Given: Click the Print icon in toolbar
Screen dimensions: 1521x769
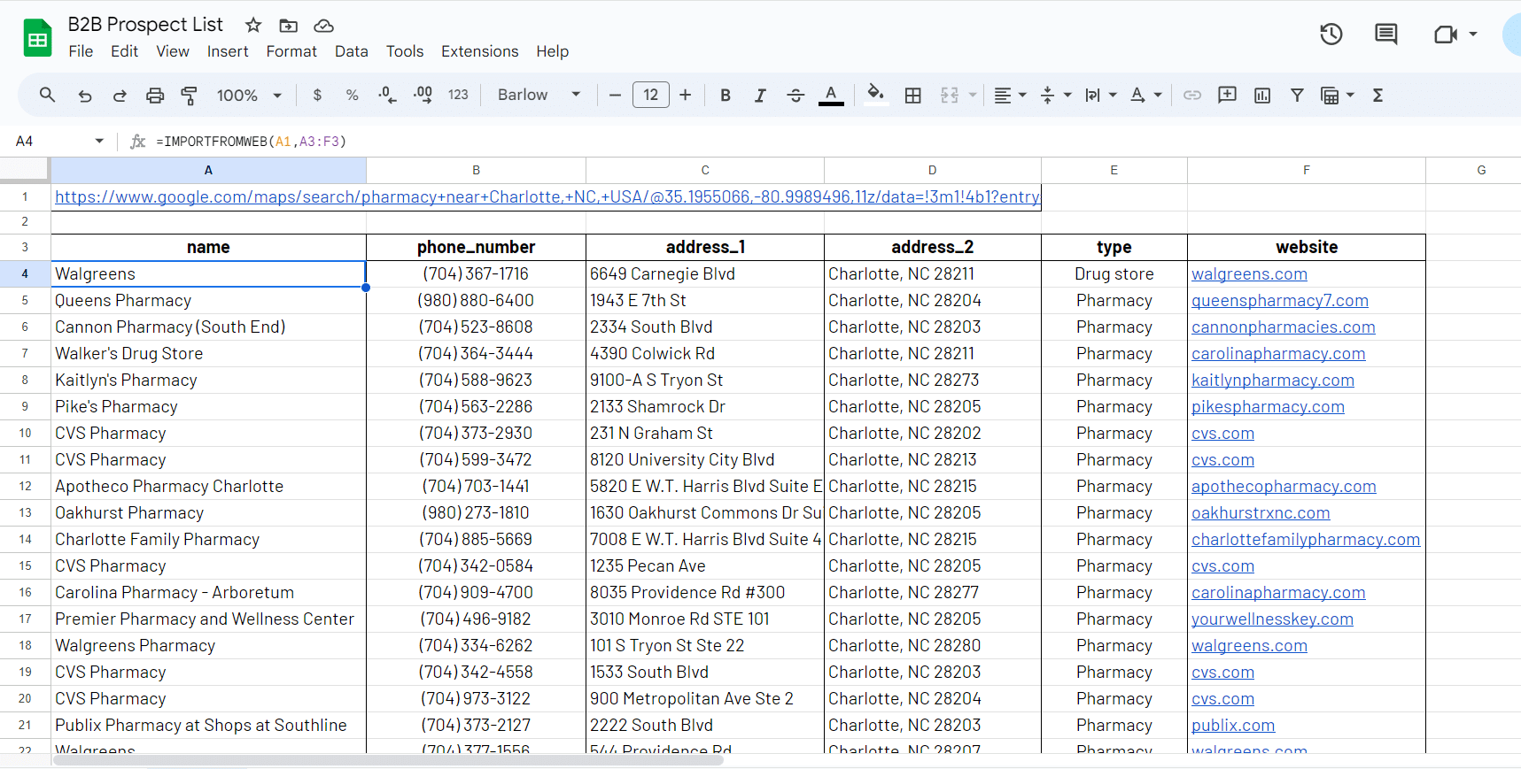Looking at the screenshot, I should tap(155, 96).
